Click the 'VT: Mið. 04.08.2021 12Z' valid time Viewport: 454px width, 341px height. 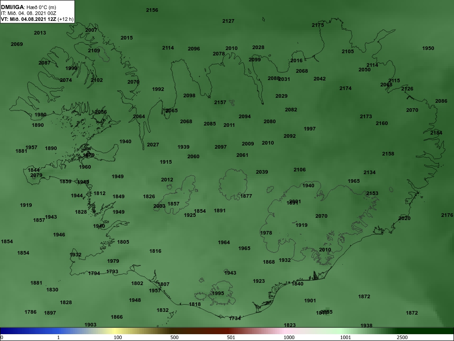[29, 19]
